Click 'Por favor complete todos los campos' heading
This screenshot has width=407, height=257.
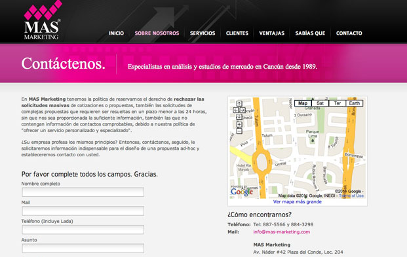[90, 174]
